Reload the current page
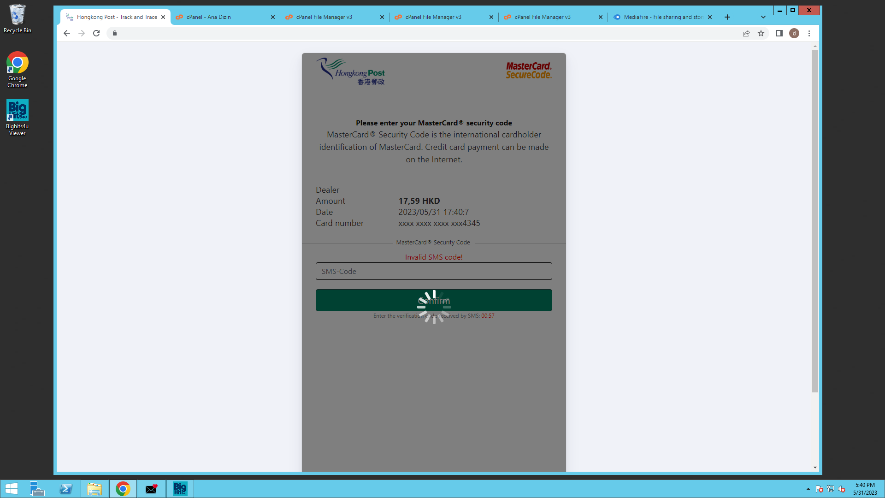This screenshot has width=885, height=498. (x=96, y=33)
